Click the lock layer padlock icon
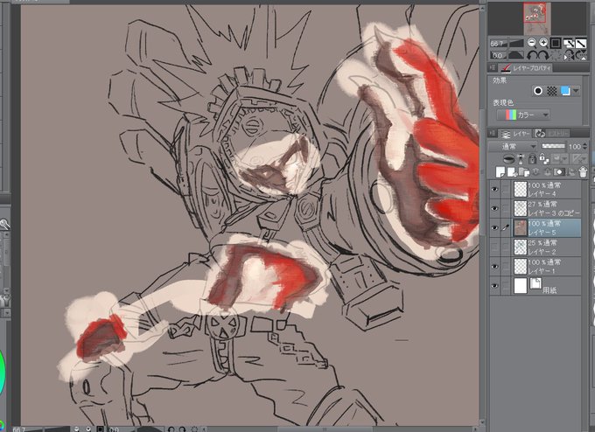Viewport: 595px width, 432px height. pyautogui.click(x=533, y=158)
